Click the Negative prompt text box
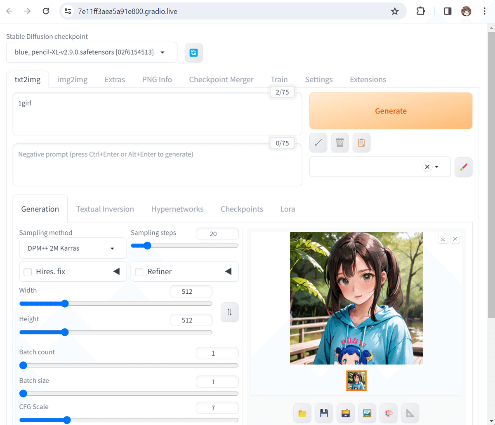Viewport: 495px width, 425px height. (158, 165)
